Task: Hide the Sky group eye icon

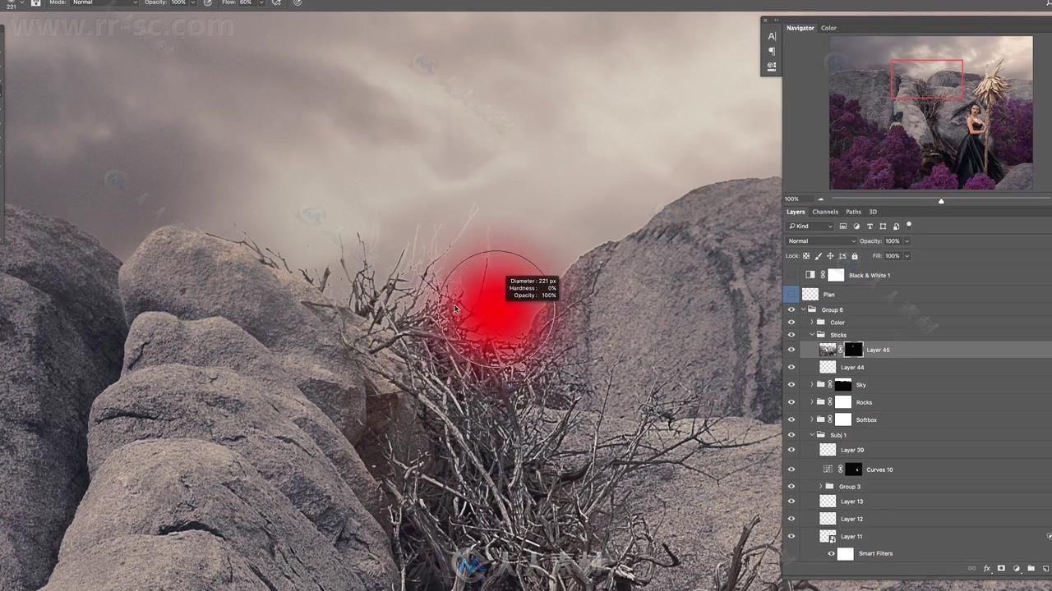Action: (x=791, y=384)
